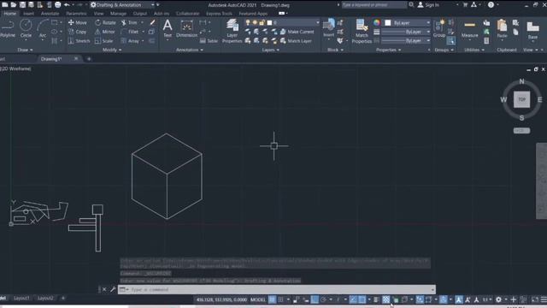Viewport: 547px width, 308px height.
Task: Insert a Table from the Annotation panel
Action: click(x=209, y=41)
